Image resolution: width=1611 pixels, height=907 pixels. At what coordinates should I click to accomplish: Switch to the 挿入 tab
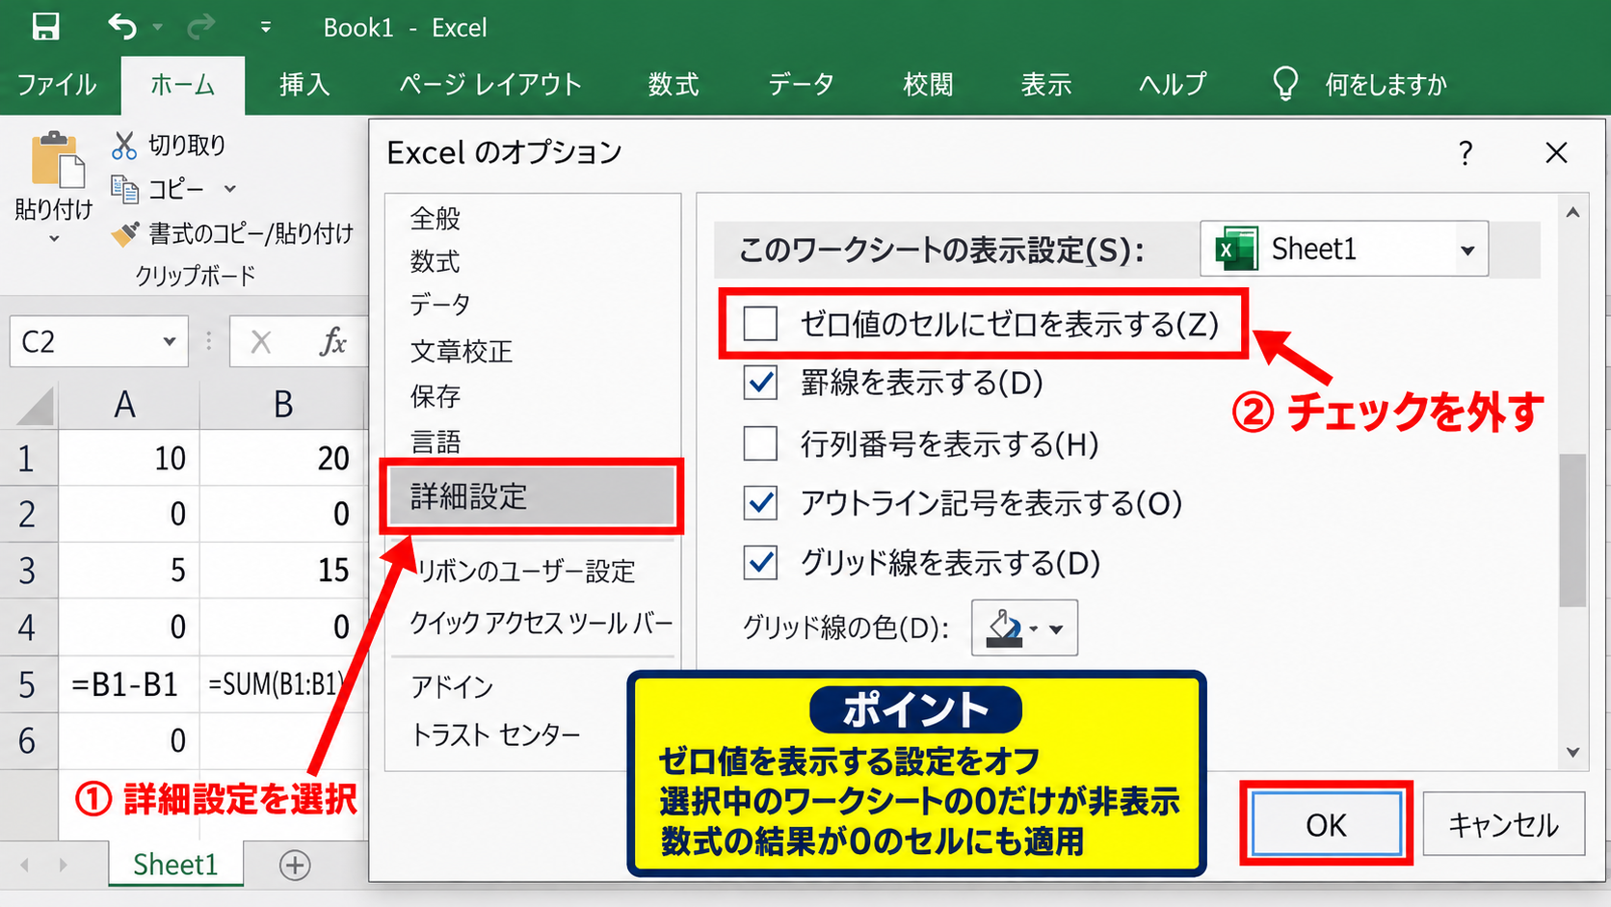pos(304,85)
